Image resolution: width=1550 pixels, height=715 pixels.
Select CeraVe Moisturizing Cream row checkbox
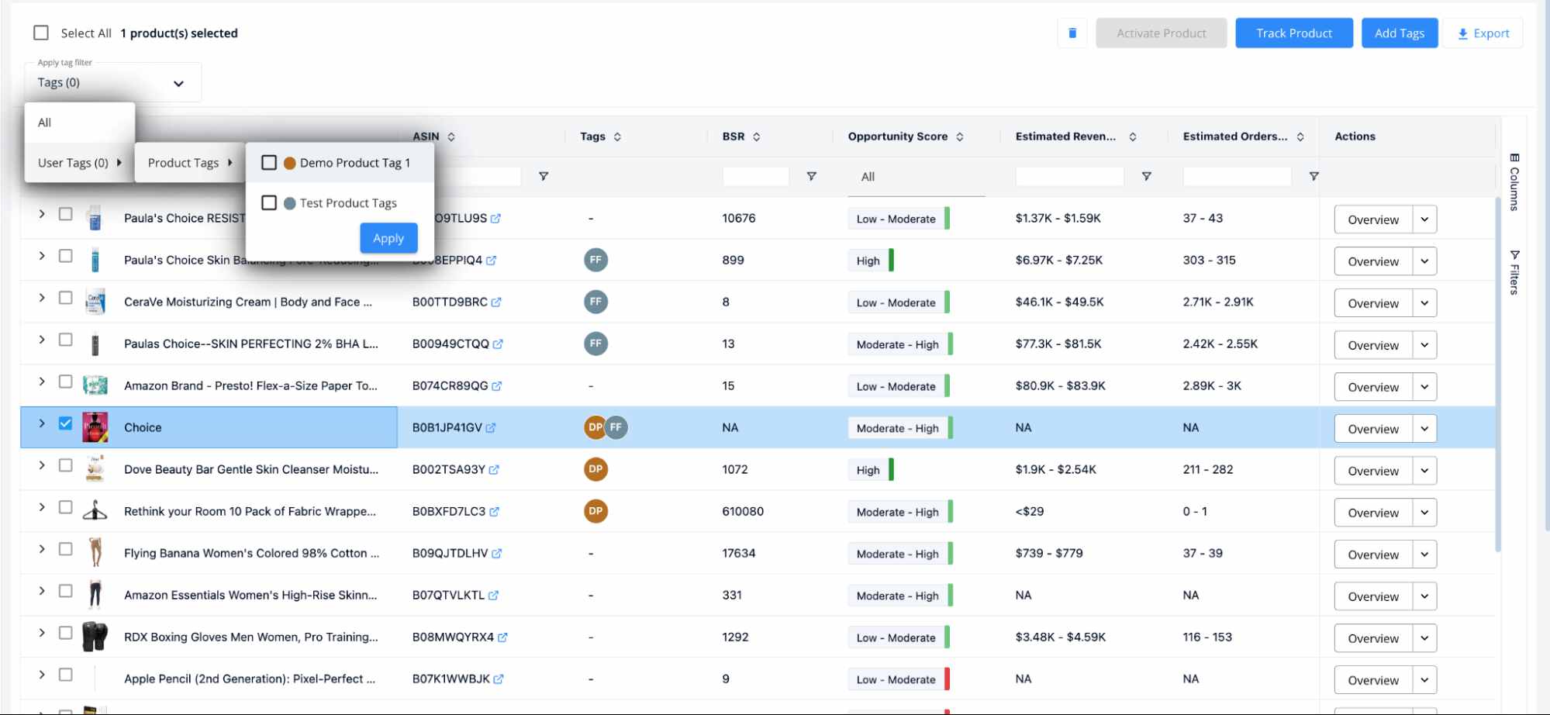tap(66, 298)
